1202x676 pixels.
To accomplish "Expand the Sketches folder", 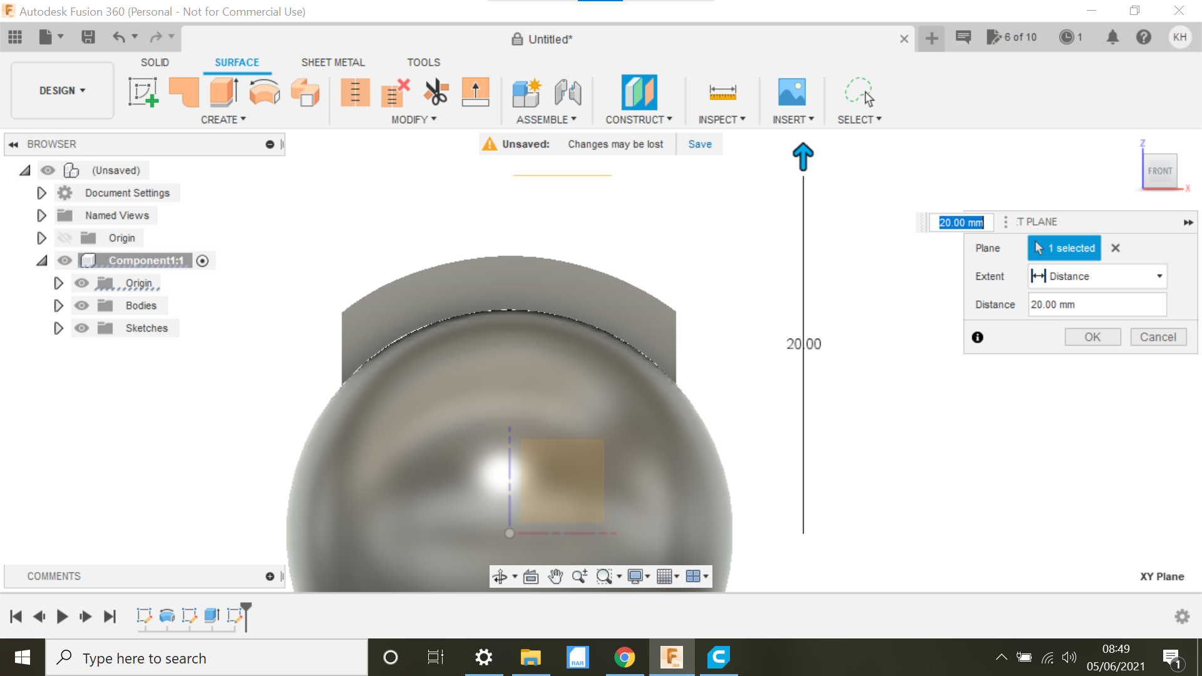I will coord(58,328).
